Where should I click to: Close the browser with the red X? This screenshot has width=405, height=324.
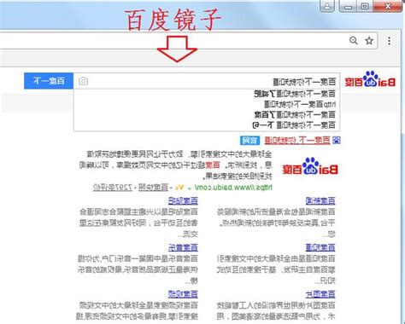coord(388,6)
